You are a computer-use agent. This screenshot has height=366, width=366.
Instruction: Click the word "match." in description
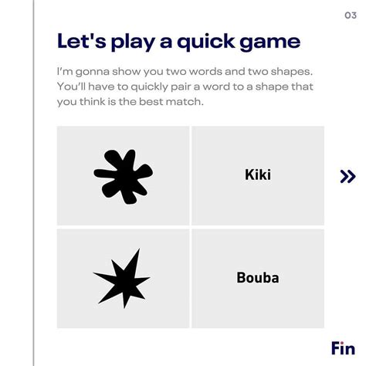(x=185, y=102)
